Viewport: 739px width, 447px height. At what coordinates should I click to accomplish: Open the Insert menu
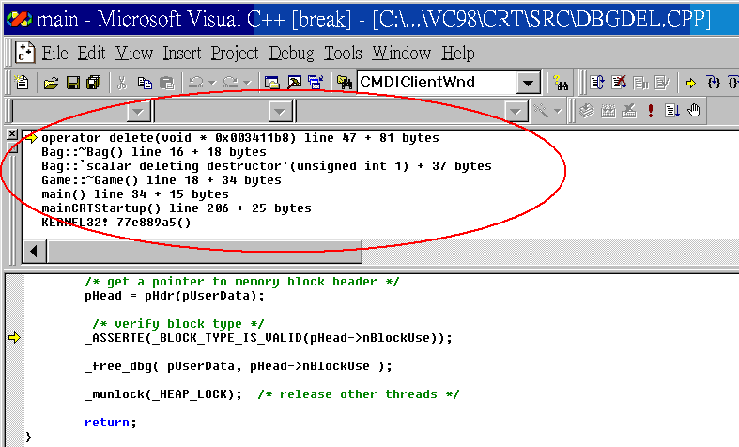point(182,53)
